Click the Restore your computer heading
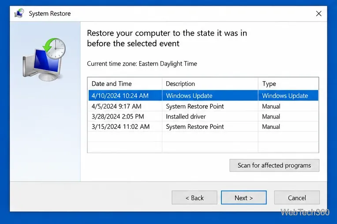Viewport: 337px width, 224px height. point(167,38)
